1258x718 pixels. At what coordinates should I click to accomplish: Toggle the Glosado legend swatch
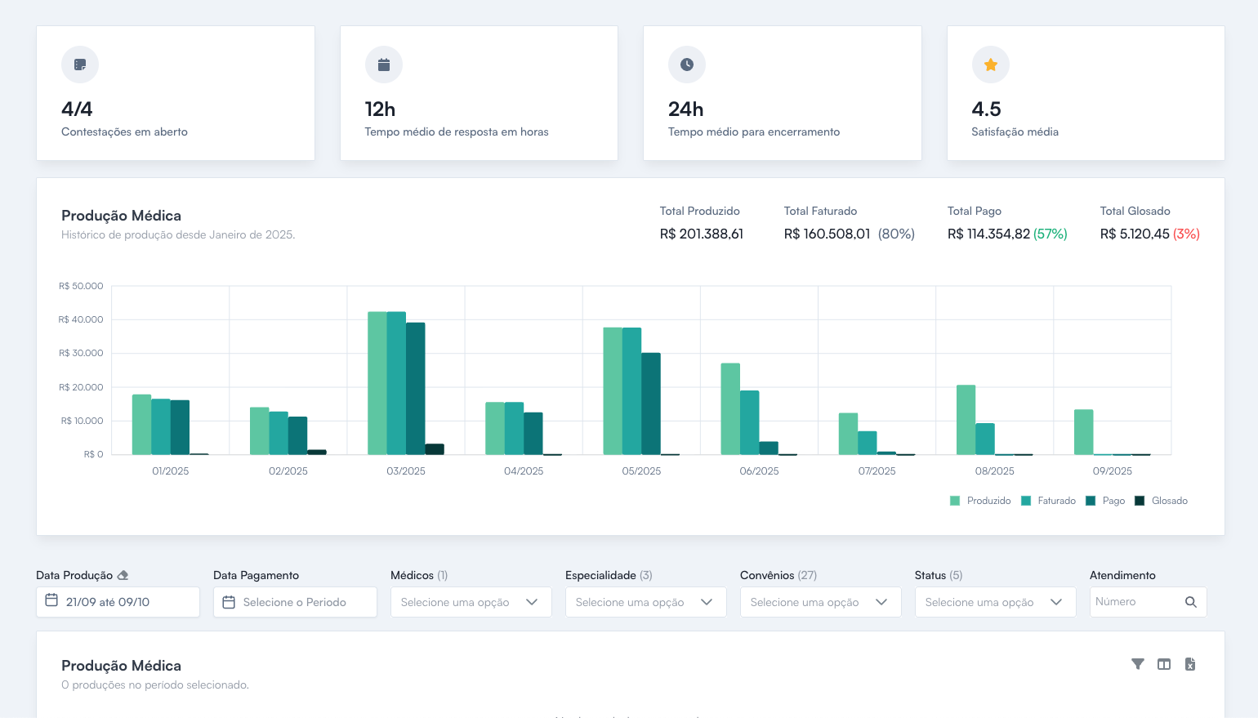click(1140, 501)
